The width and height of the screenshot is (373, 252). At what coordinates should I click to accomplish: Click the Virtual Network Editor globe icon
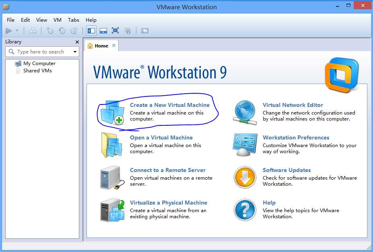click(245, 113)
